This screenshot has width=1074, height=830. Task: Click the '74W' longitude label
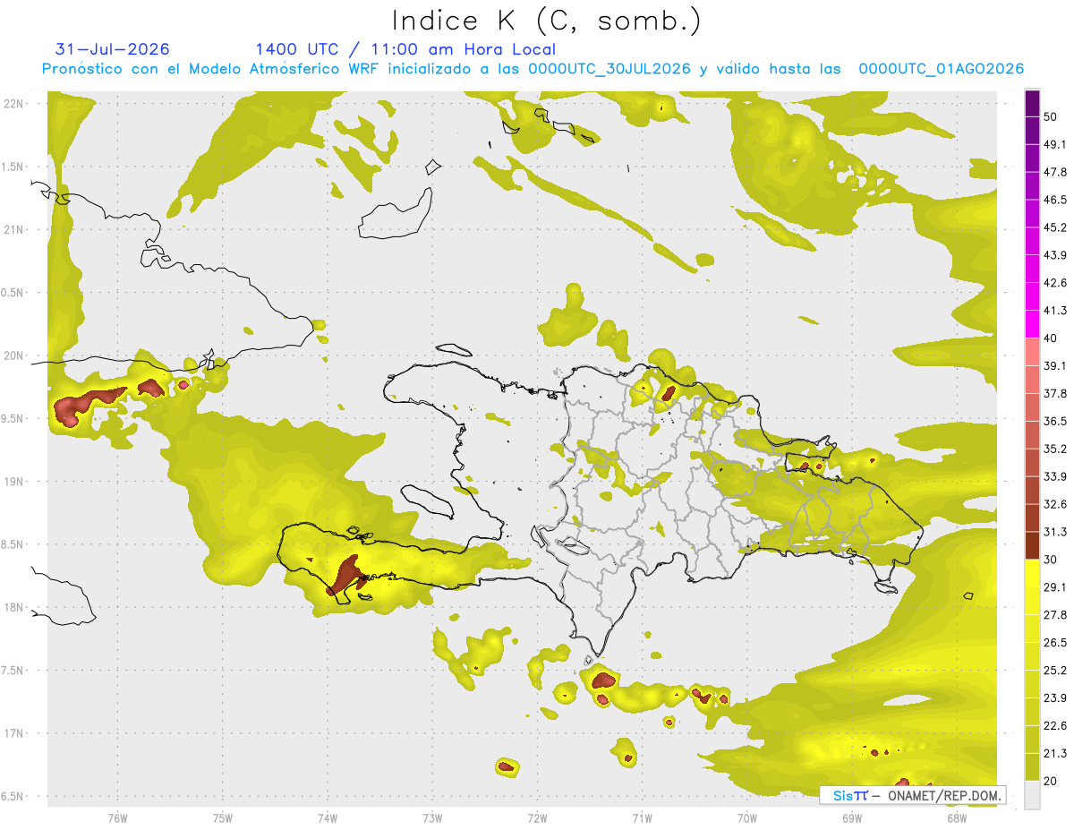[x=328, y=817]
